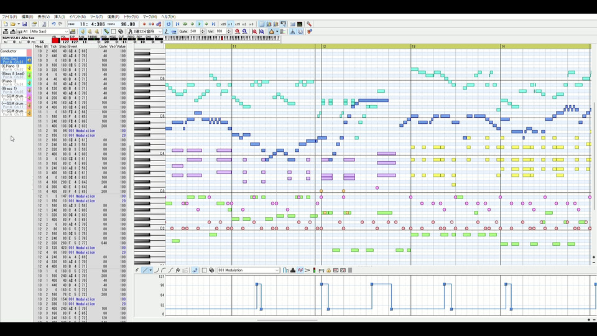Expand the open file recent-files arrow
The height and width of the screenshot is (336, 597).
(x=19, y=24)
